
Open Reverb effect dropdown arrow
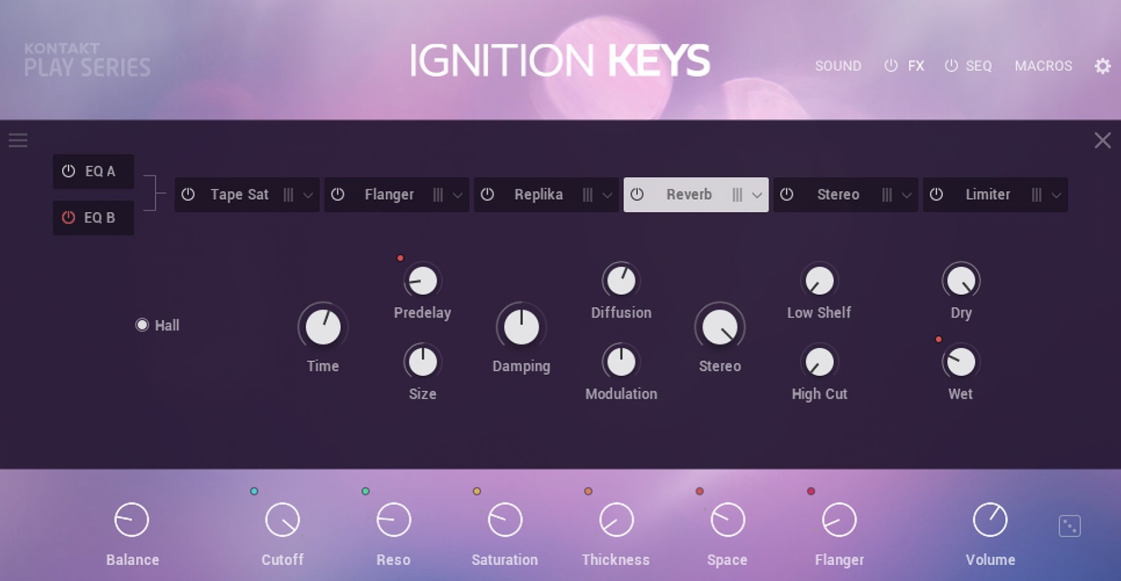click(757, 195)
